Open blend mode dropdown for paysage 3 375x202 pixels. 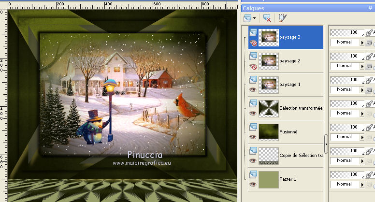[x=362, y=43]
